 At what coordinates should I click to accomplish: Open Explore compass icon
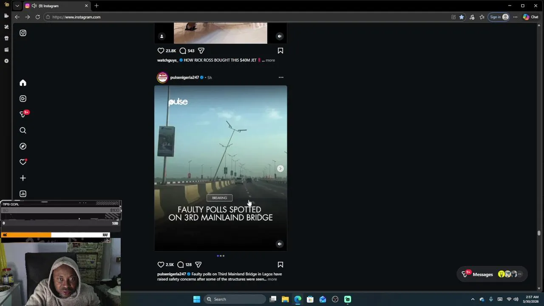[23, 146]
